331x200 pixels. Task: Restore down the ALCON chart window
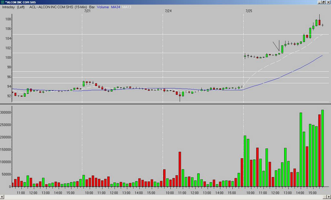click(x=323, y=2)
